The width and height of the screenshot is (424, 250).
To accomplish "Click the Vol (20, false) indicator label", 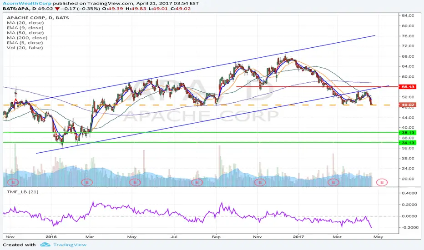I will tap(25, 48).
